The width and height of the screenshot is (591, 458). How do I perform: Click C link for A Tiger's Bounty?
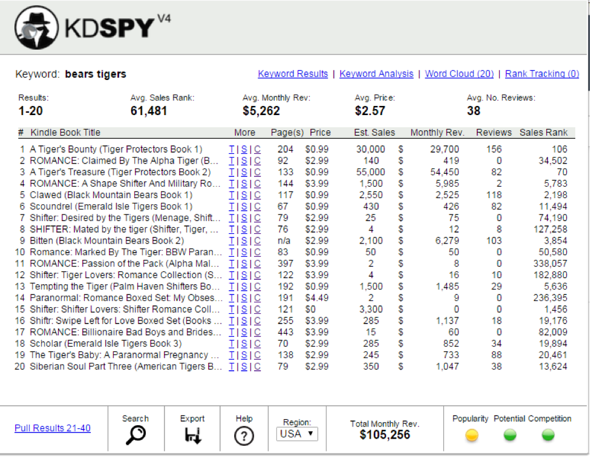click(x=257, y=150)
